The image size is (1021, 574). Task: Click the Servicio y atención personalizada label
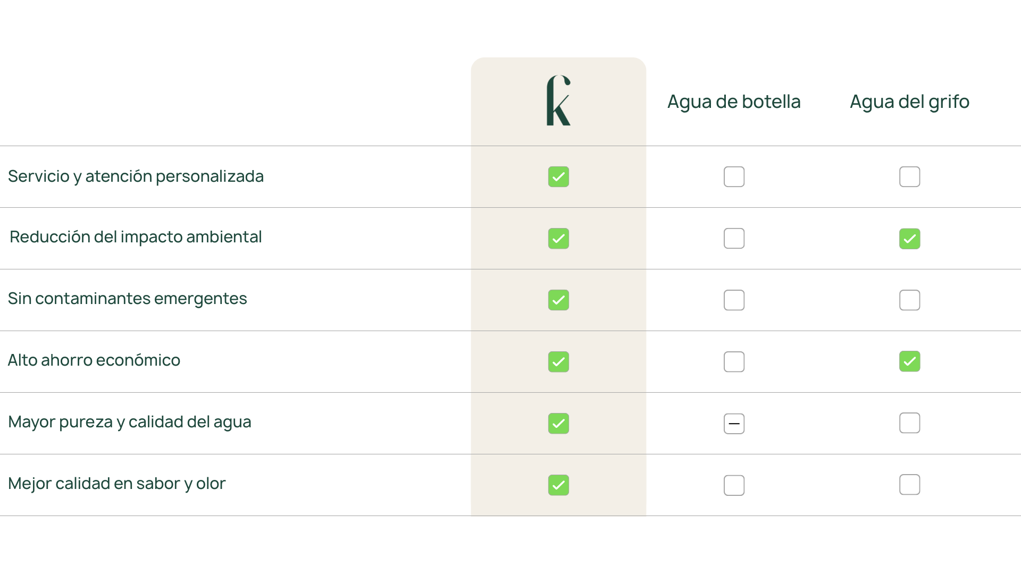[136, 176]
